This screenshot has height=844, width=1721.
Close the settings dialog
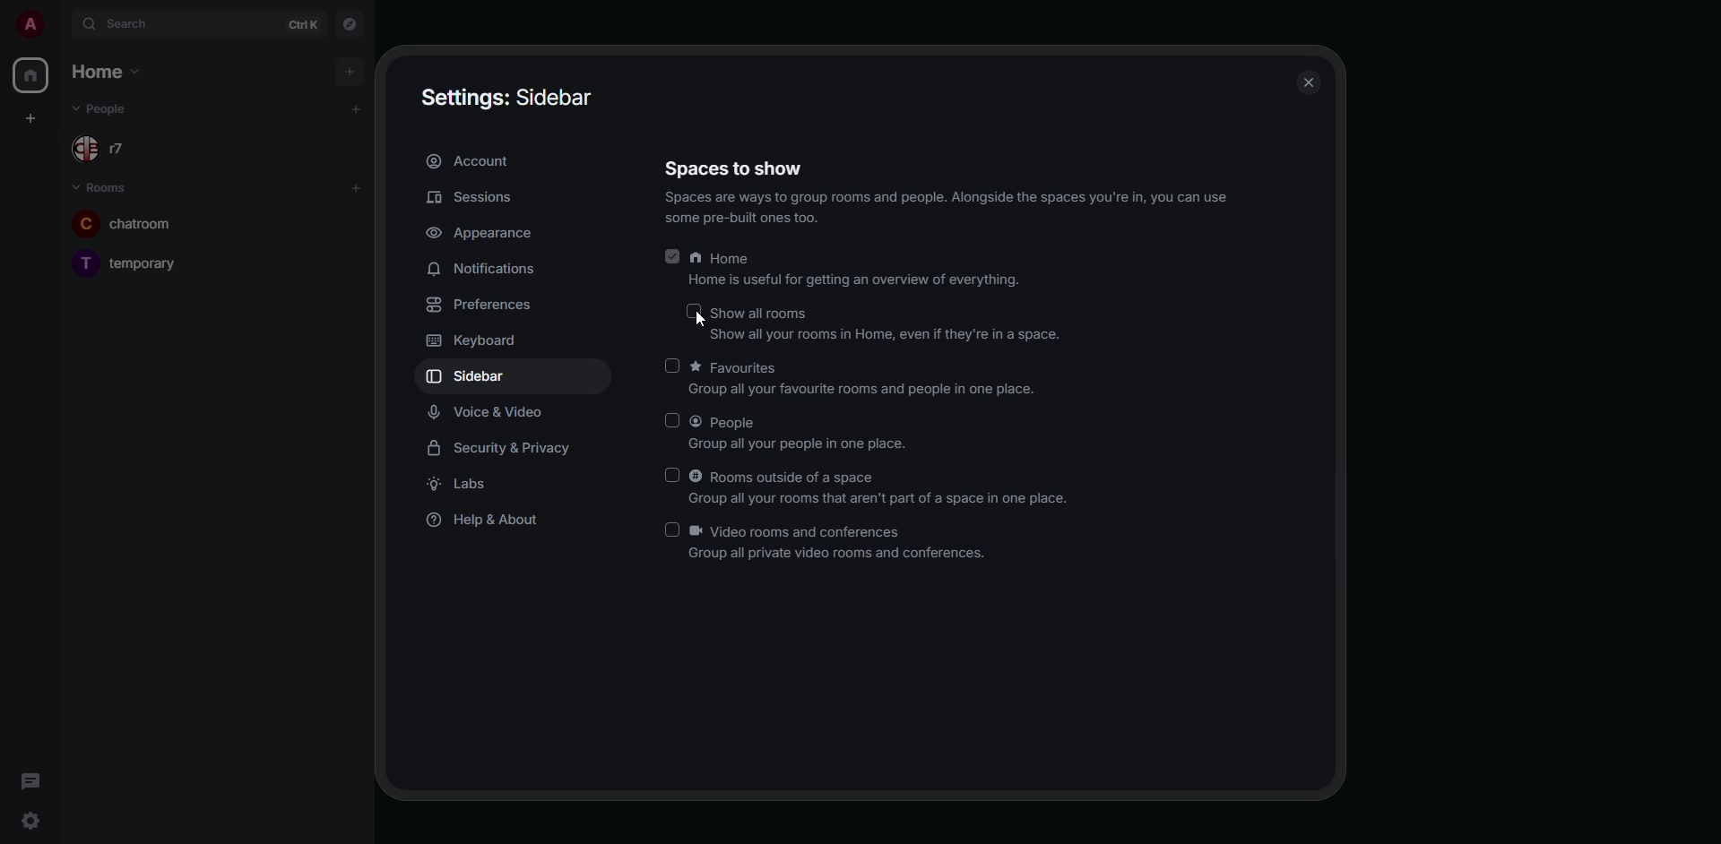pyautogui.click(x=1310, y=83)
